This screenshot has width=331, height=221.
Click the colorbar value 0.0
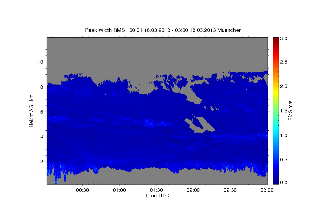coord(284,183)
